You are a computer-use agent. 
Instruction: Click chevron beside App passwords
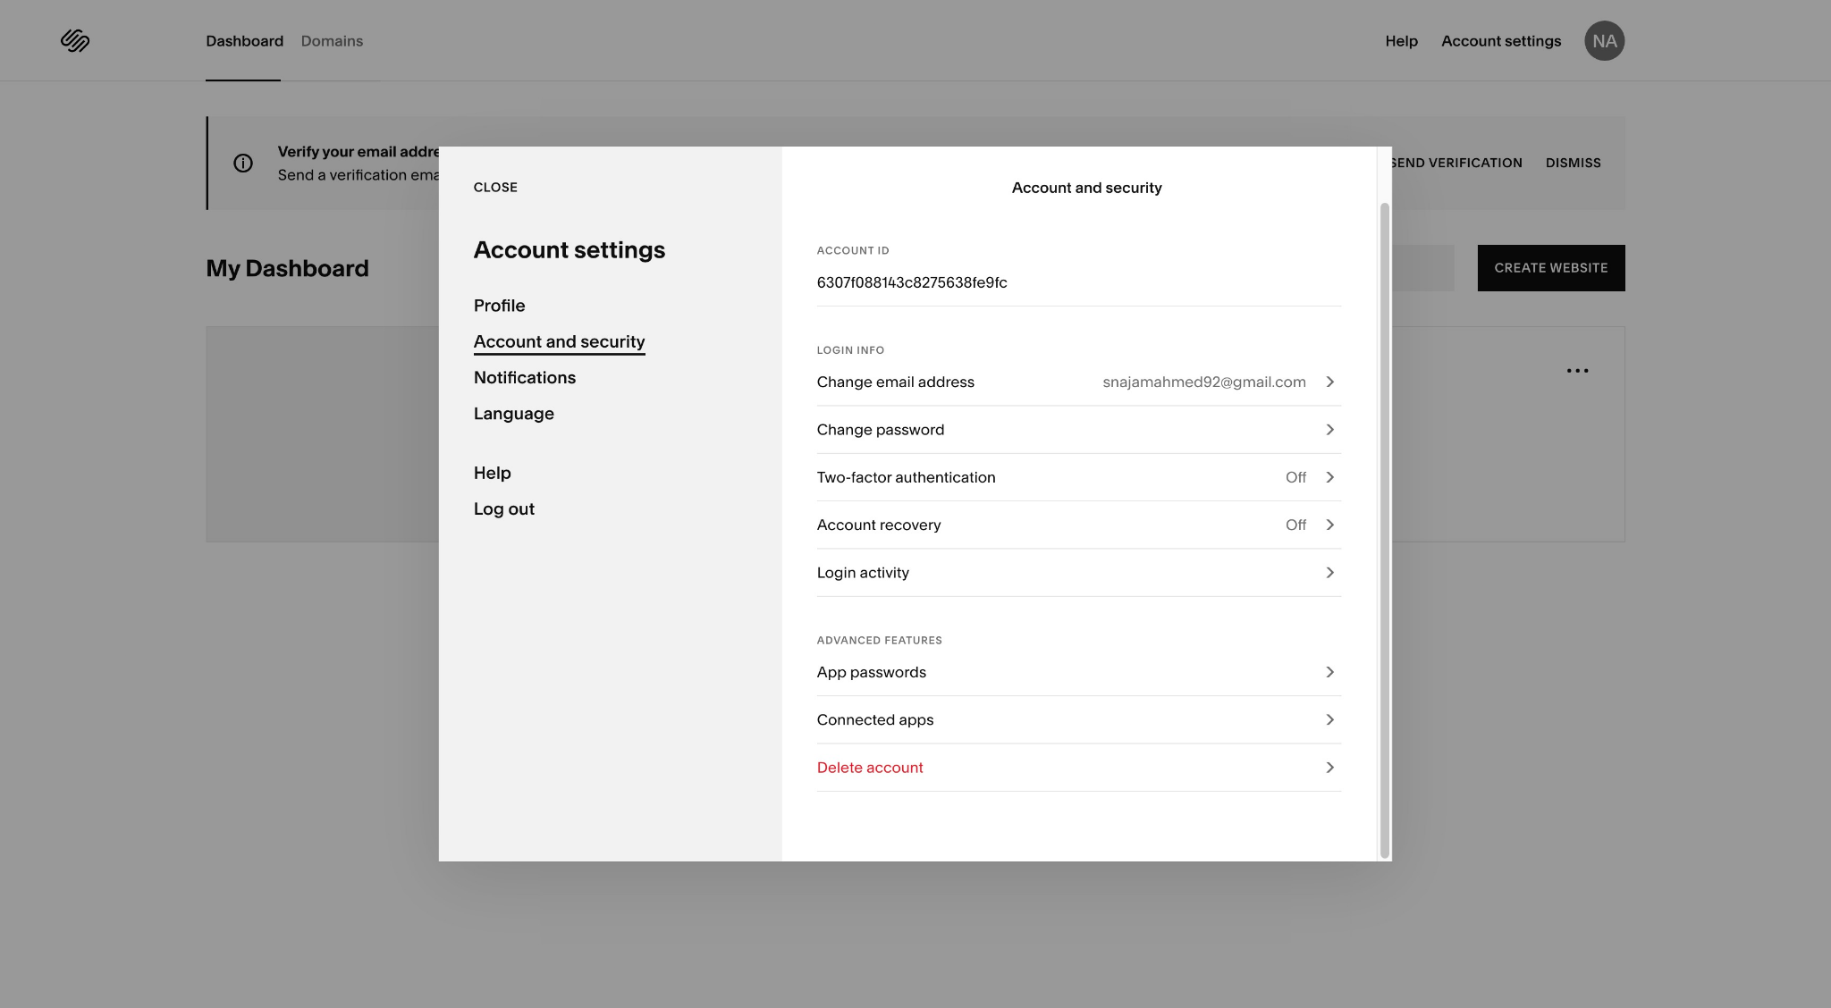[x=1329, y=672]
